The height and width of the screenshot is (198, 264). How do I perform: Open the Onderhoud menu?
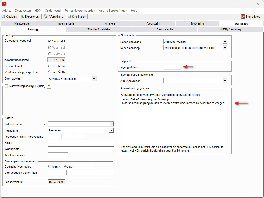(x=53, y=10)
